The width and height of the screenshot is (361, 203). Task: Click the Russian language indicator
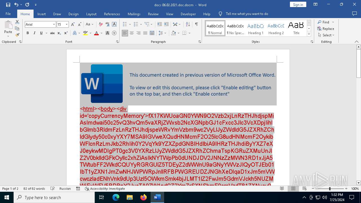click(65, 189)
